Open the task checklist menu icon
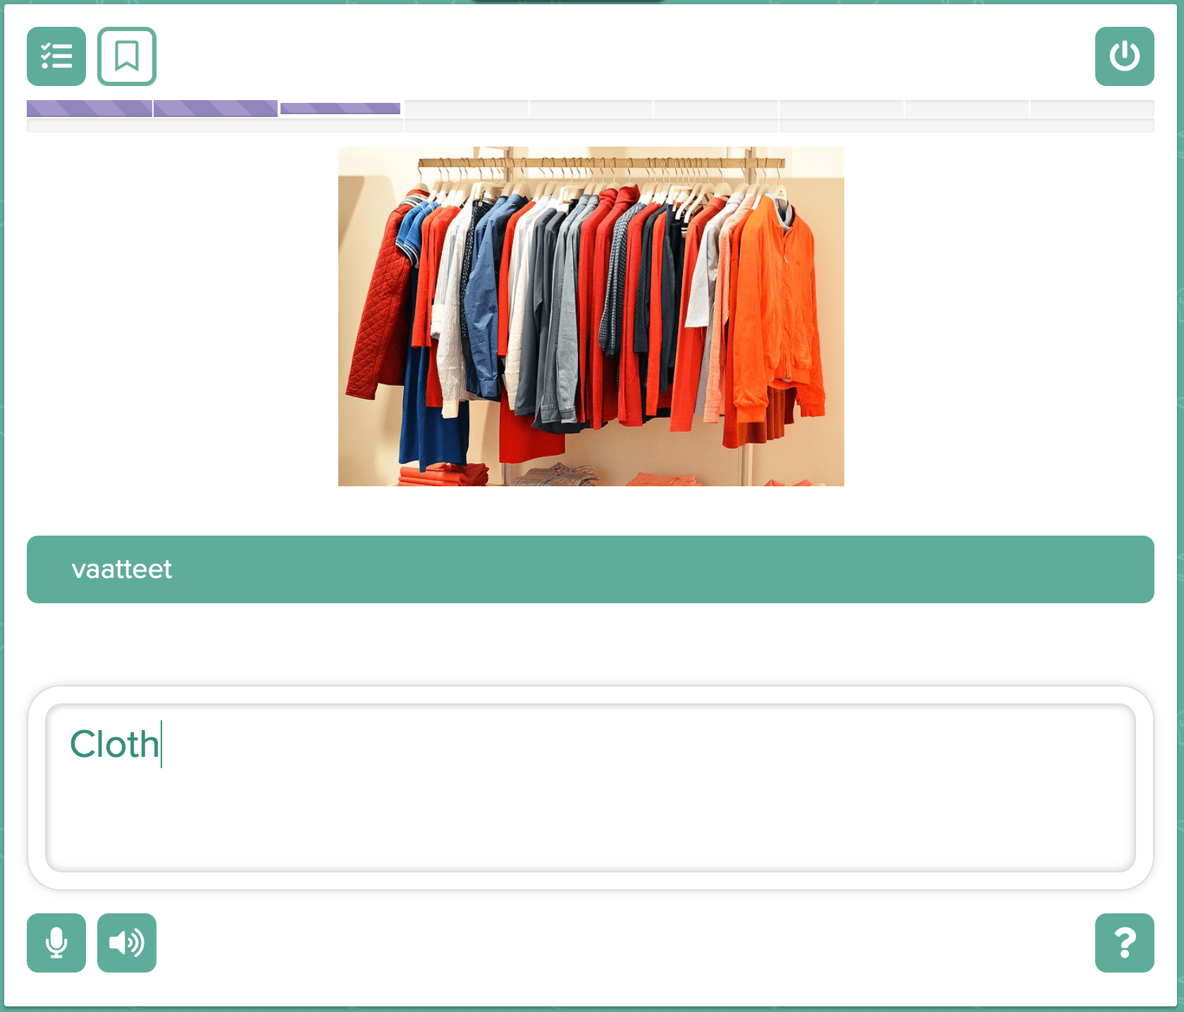 (56, 56)
